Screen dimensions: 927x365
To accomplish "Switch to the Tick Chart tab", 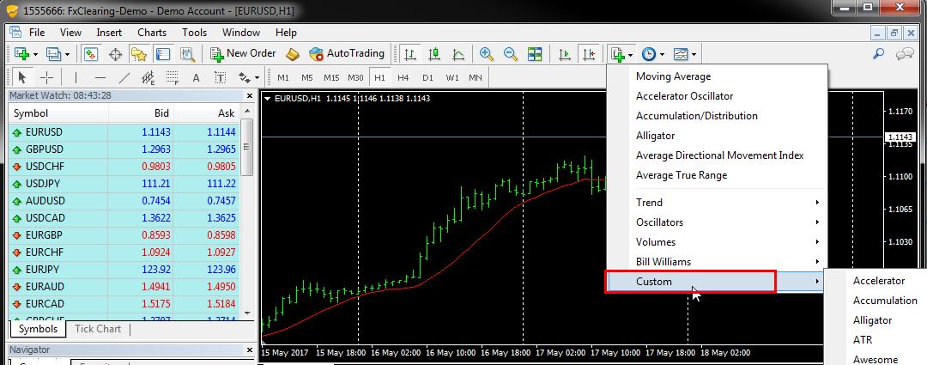I will click(x=97, y=329).
